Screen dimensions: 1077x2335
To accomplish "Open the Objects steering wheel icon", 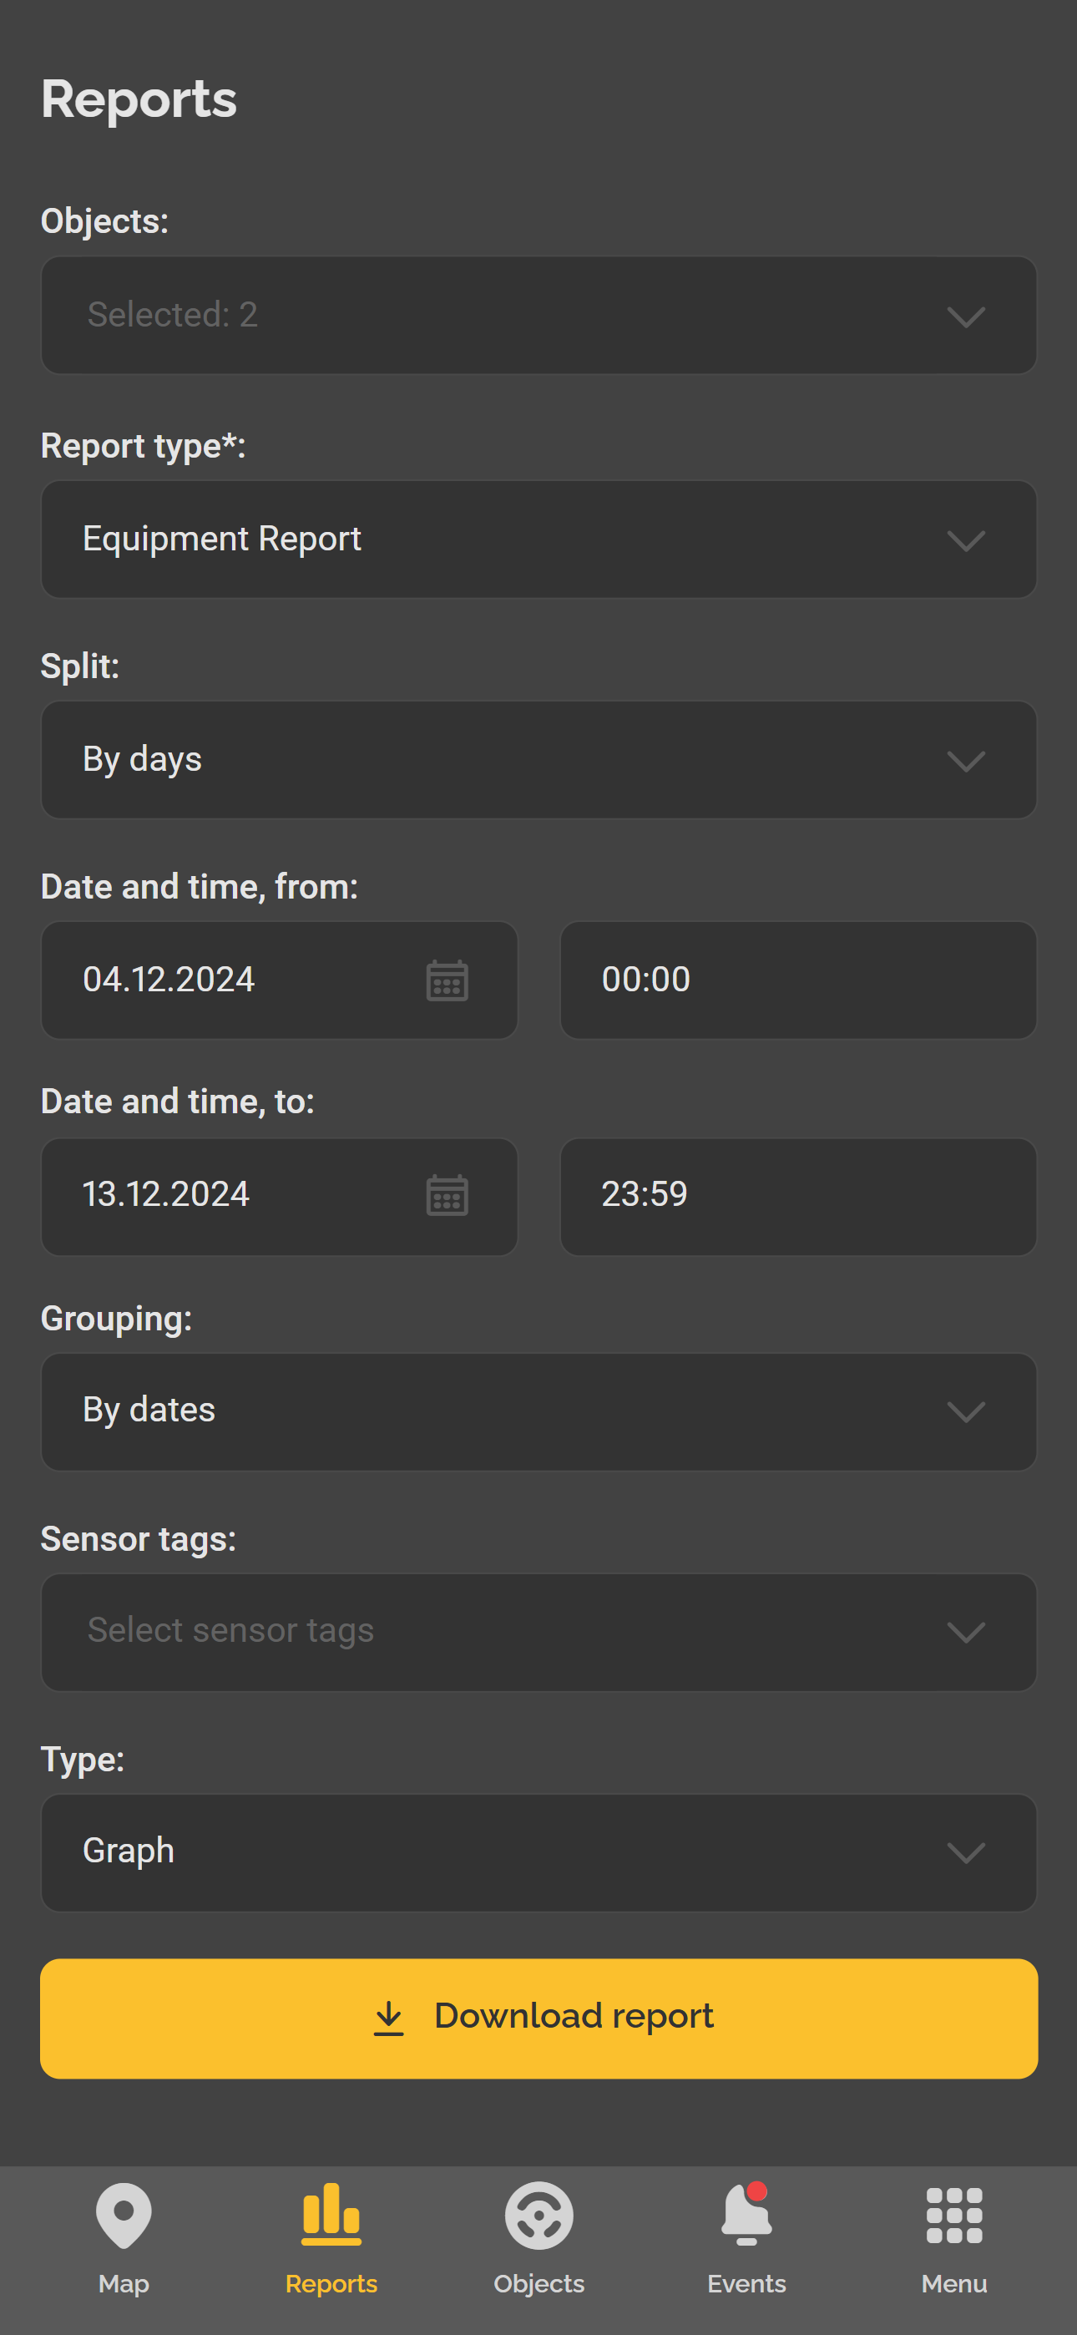I will coord(538,2215).
